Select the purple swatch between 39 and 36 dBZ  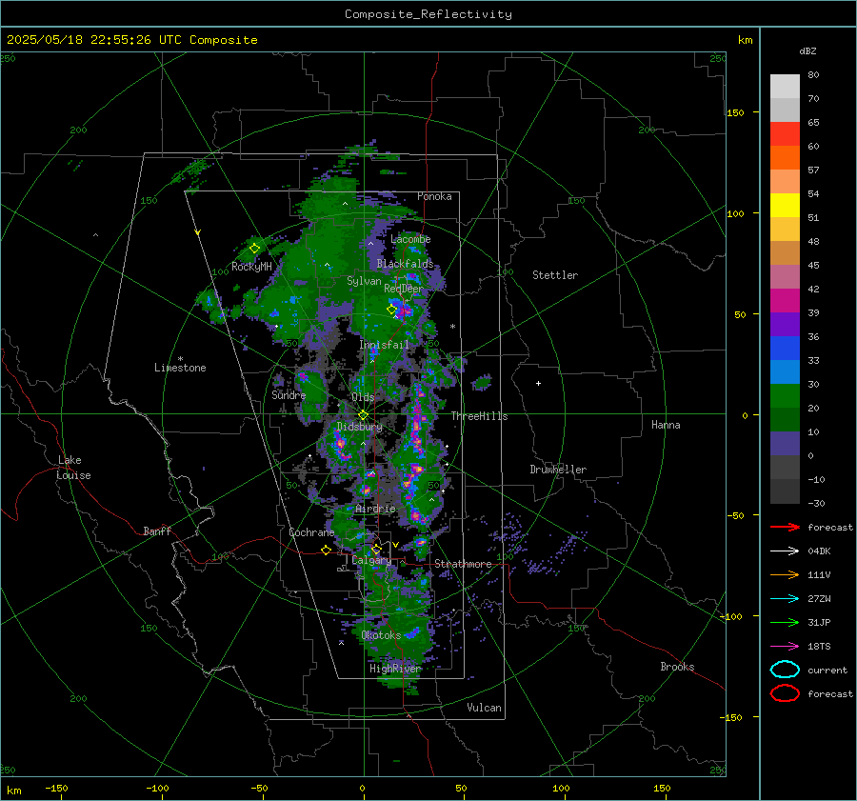[785, 325]
